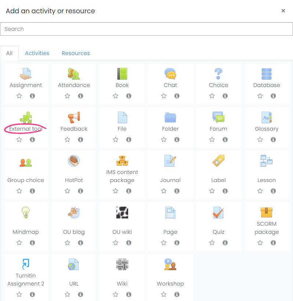Choose the File resource icon
Screen dimensions: 293x301
click(122, 117)
